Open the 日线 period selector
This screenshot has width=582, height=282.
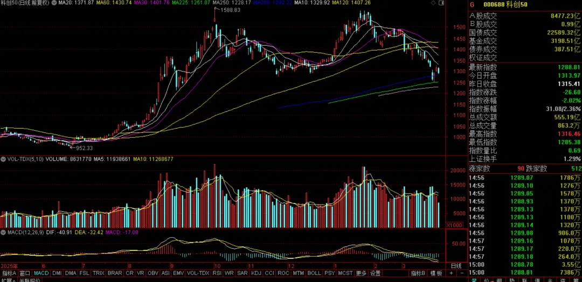pos(456,266)
